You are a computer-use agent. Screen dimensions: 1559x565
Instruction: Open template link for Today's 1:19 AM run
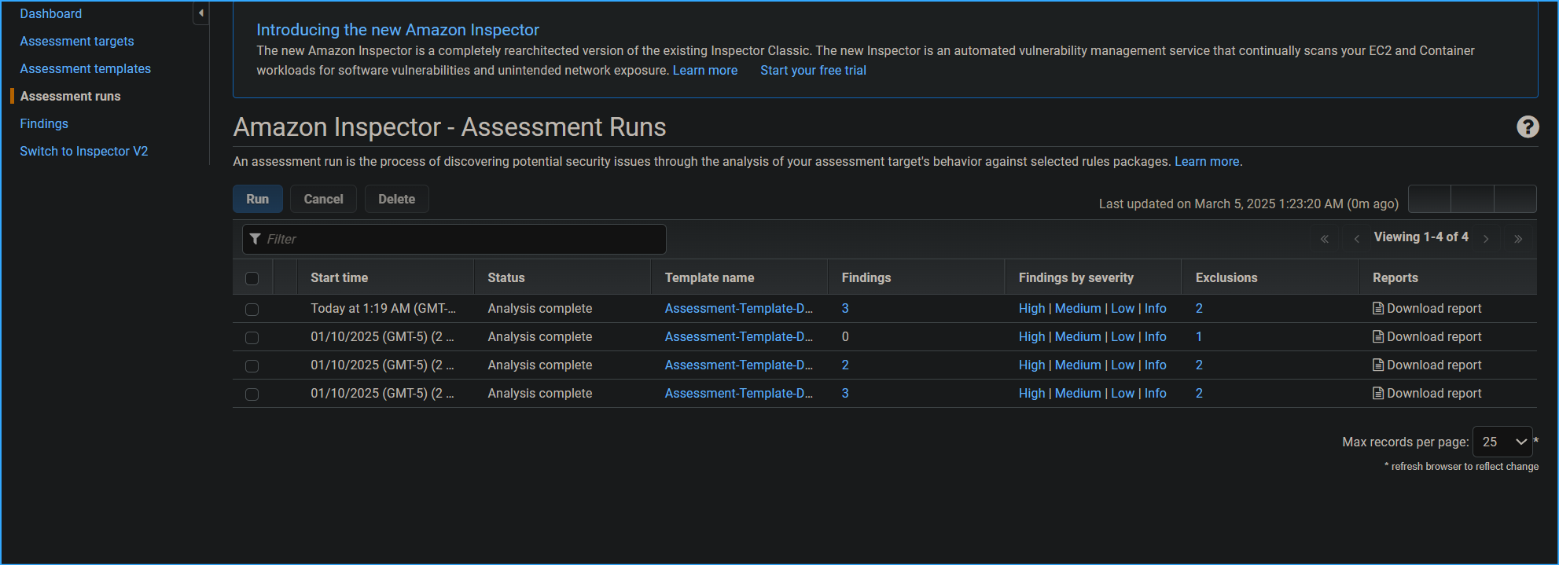point(739,309)
